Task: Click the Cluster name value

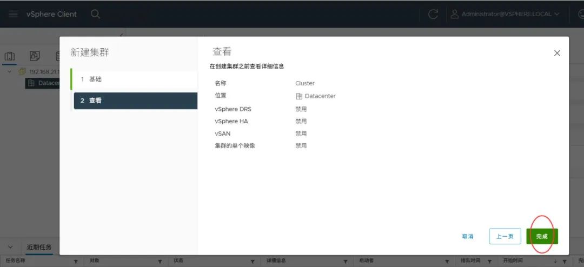Action: click(305, 83)
